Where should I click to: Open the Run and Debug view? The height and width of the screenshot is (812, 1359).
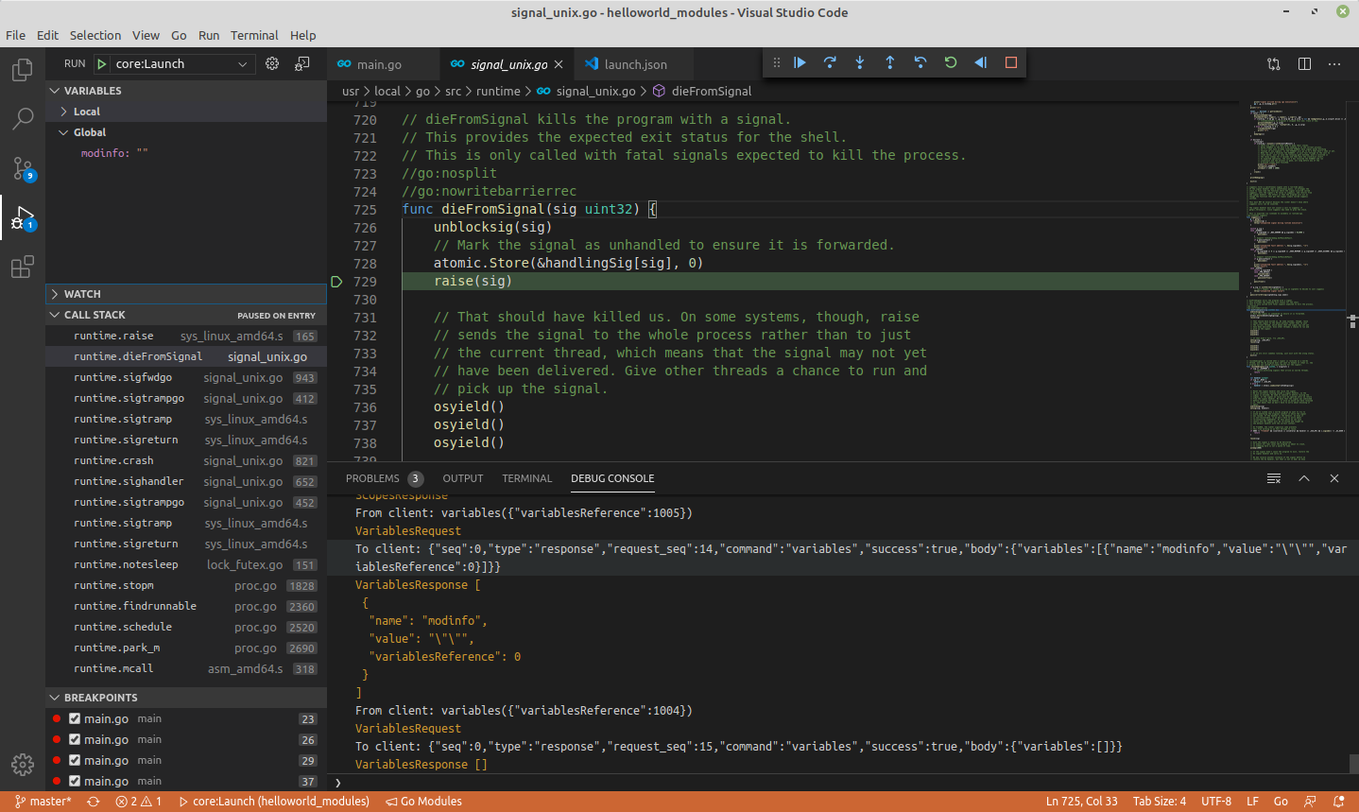pyautogui.click(x=23, y=218)
